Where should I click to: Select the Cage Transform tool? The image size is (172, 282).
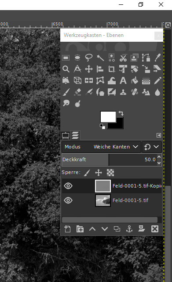click(x=100, y=80)
